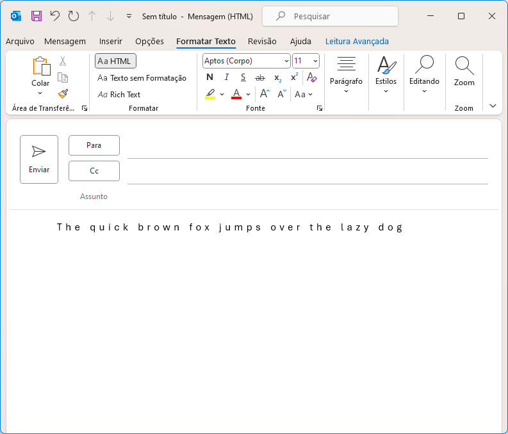Click the Outlook app icon
The height and width of the screenshot is (434, 508).
[16, 16]
